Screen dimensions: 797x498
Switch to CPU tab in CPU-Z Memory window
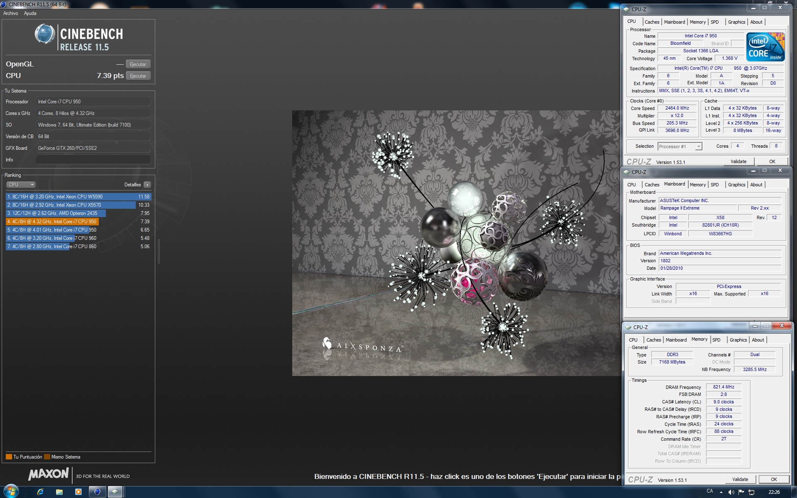click(633, 340)
